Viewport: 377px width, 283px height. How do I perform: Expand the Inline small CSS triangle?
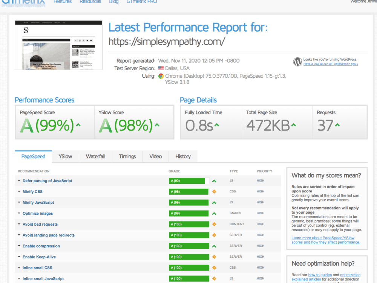(x=19, y=268)
